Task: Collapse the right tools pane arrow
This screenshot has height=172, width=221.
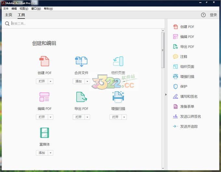Action: (x=166, y=95)
